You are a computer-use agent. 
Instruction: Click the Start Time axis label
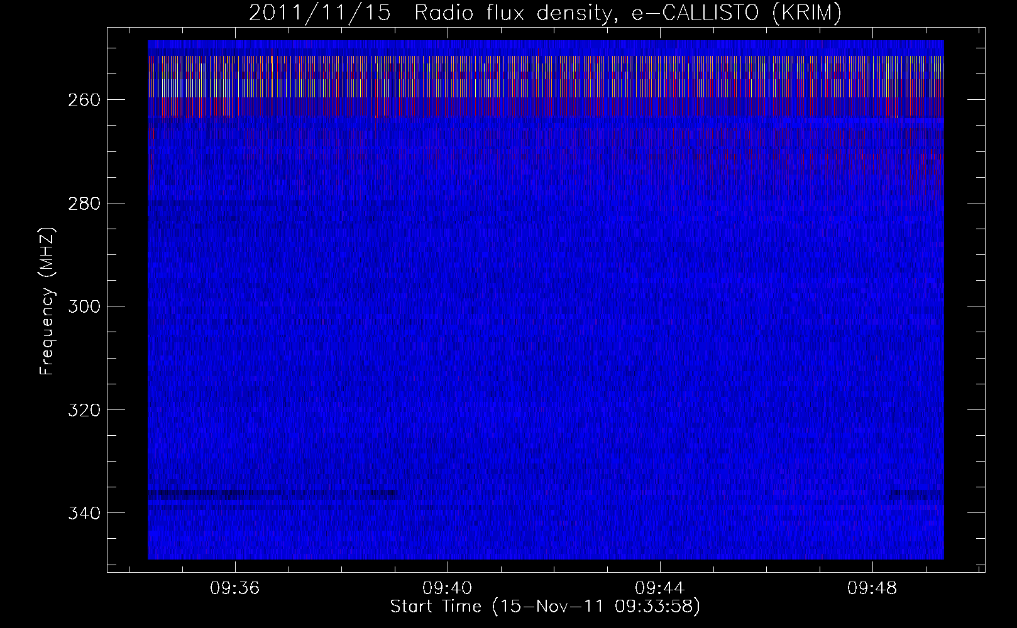tap(545, 607)
